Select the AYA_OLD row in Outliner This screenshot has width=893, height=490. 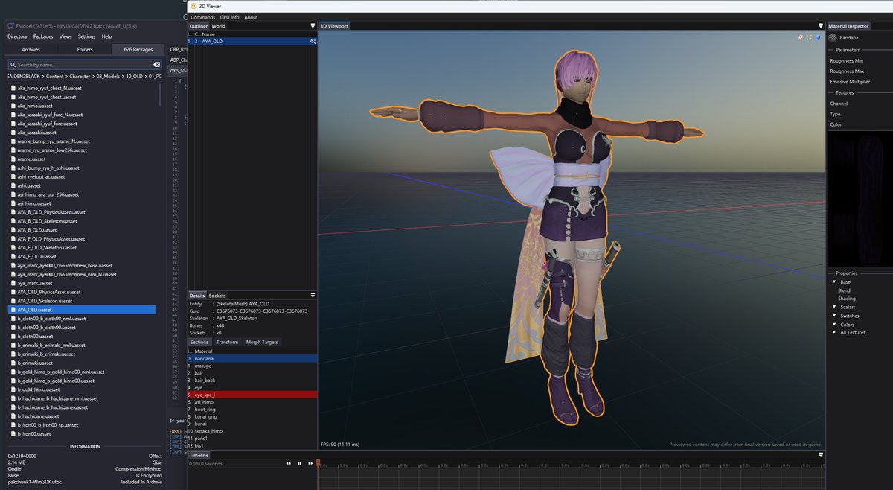(252, 42)
